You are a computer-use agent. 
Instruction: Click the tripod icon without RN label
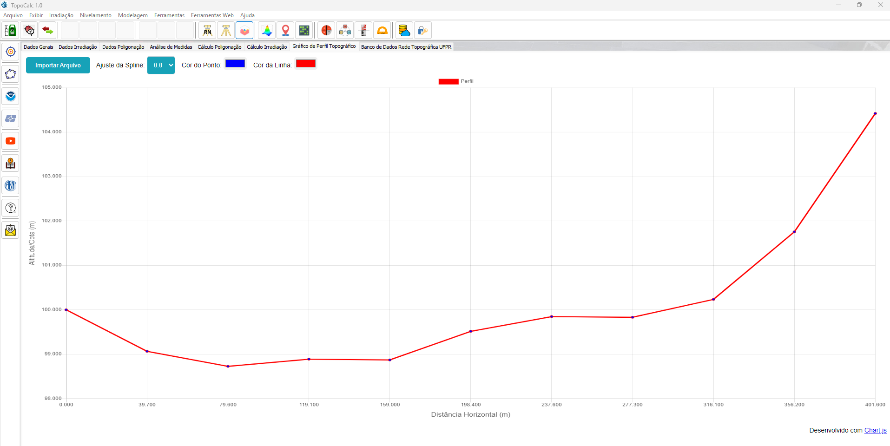point(226,31)
